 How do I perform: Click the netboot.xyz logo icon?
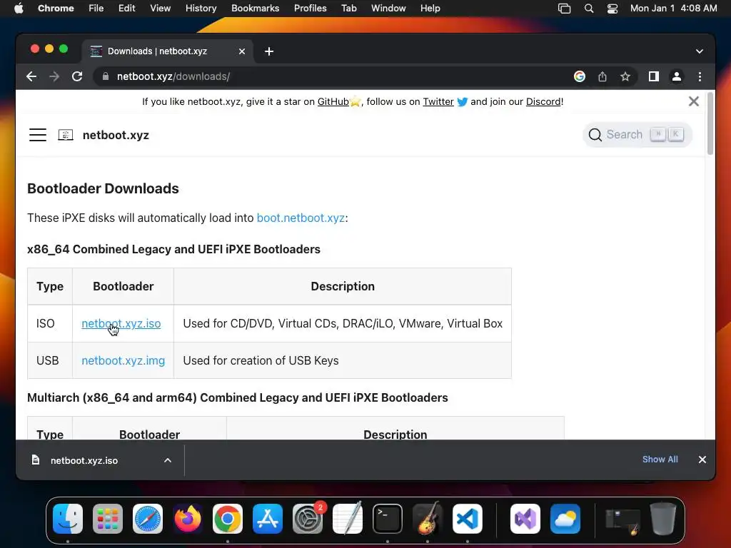[x=65, y=135]
